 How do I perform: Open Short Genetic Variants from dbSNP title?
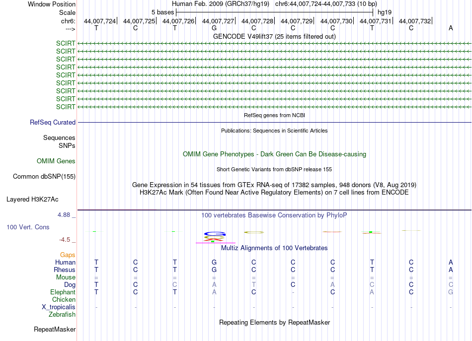click(x=274, y=169)
